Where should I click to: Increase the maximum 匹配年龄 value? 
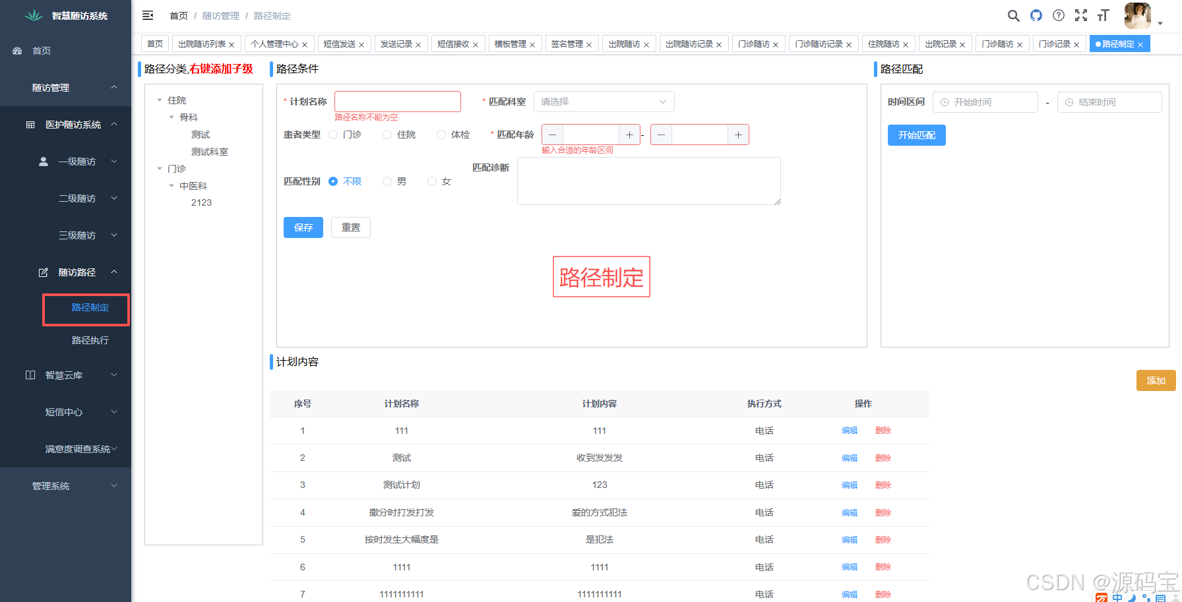pos(738,135)
